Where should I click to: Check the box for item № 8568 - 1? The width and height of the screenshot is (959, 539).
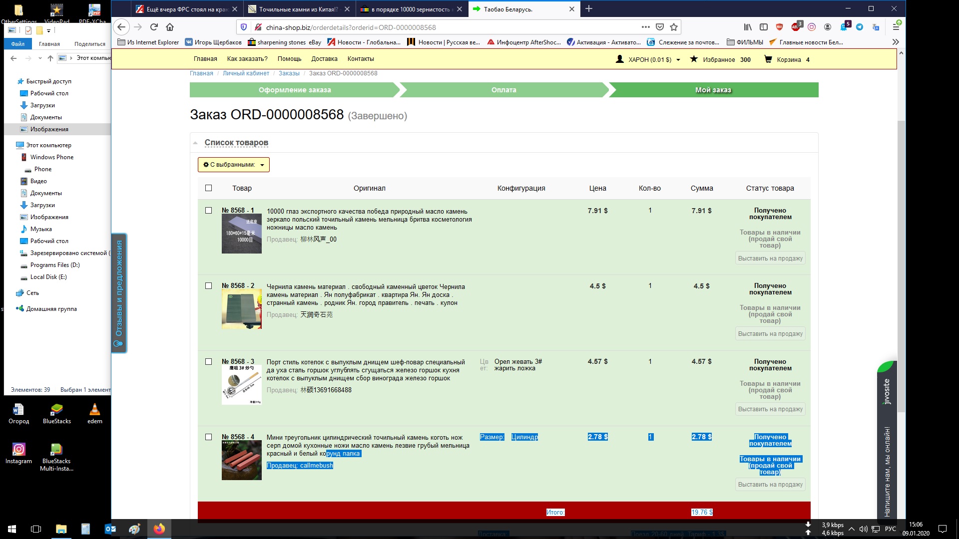(209, 211)
